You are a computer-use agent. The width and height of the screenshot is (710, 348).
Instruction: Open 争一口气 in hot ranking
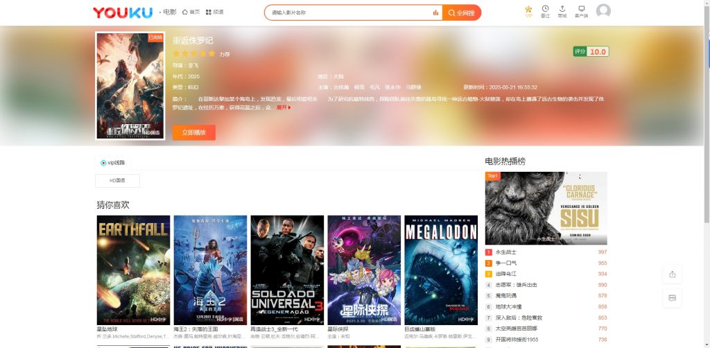(505, 263)
